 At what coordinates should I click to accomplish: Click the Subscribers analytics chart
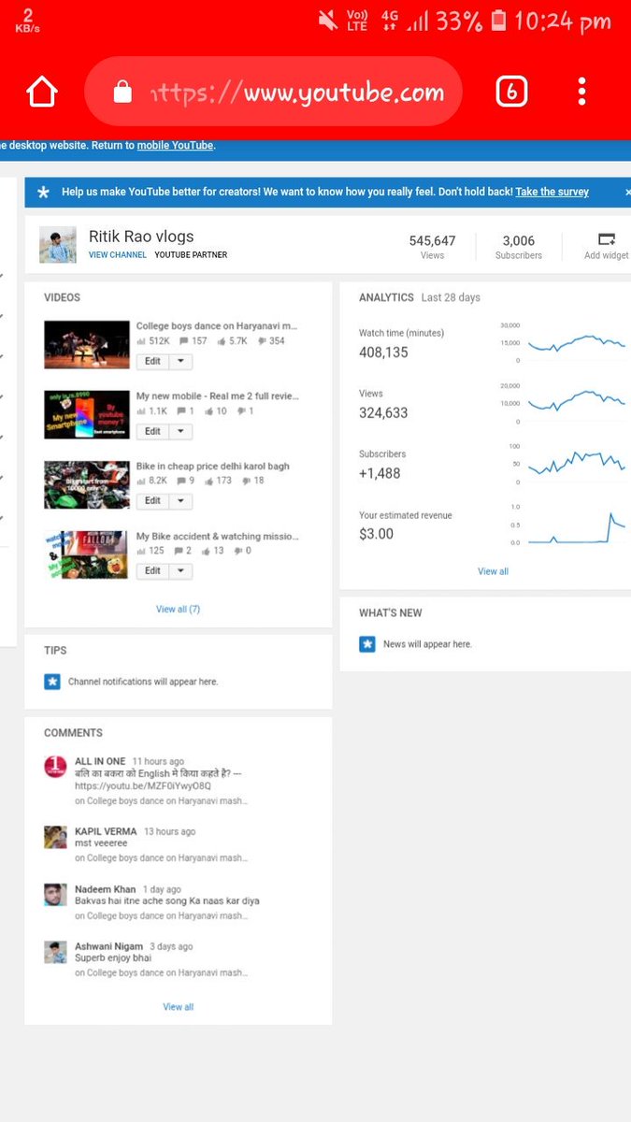tap(577, 464)
